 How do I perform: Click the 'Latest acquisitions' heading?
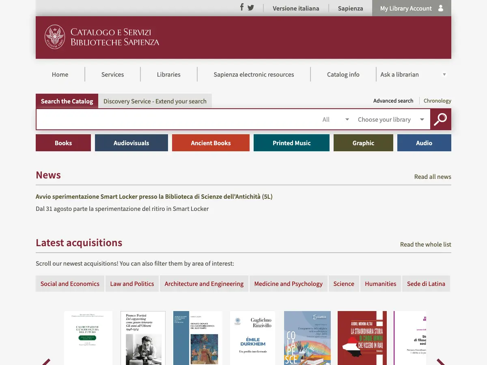click(x=79, y=243)
